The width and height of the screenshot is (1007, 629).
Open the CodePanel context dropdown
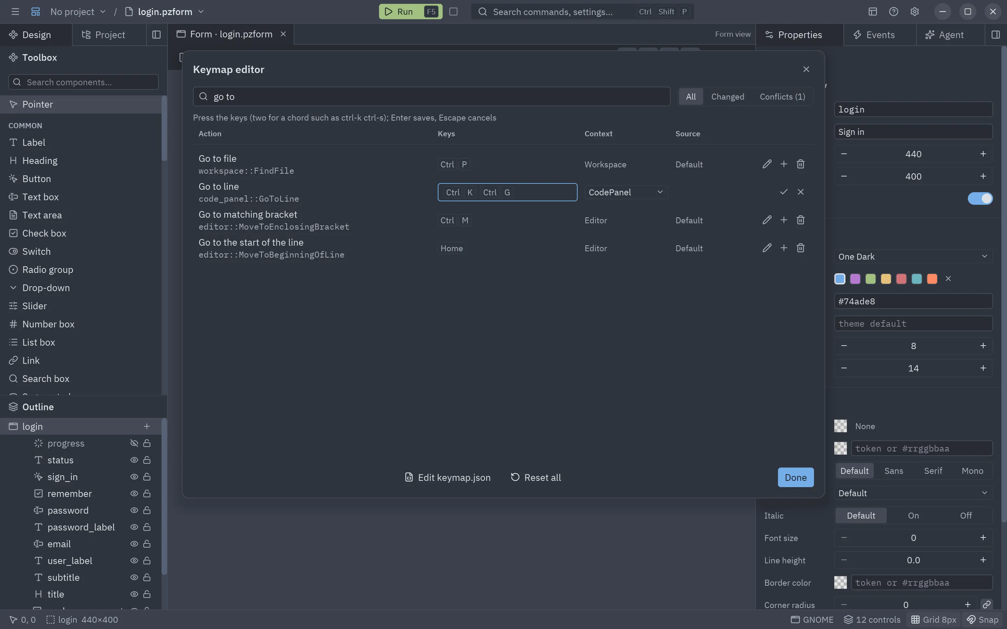tap(626, 192)
